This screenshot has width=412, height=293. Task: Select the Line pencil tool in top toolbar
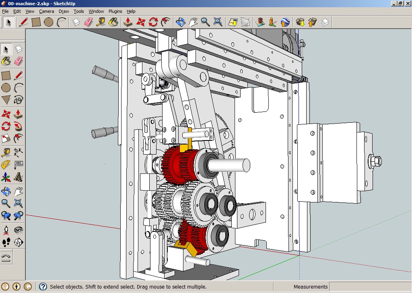pos(23,22)
